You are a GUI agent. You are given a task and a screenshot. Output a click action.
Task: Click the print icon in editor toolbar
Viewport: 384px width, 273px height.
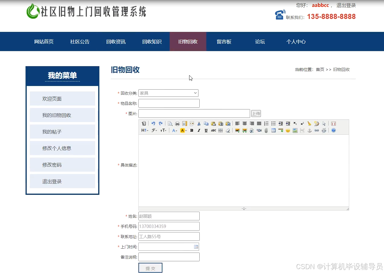177,124
